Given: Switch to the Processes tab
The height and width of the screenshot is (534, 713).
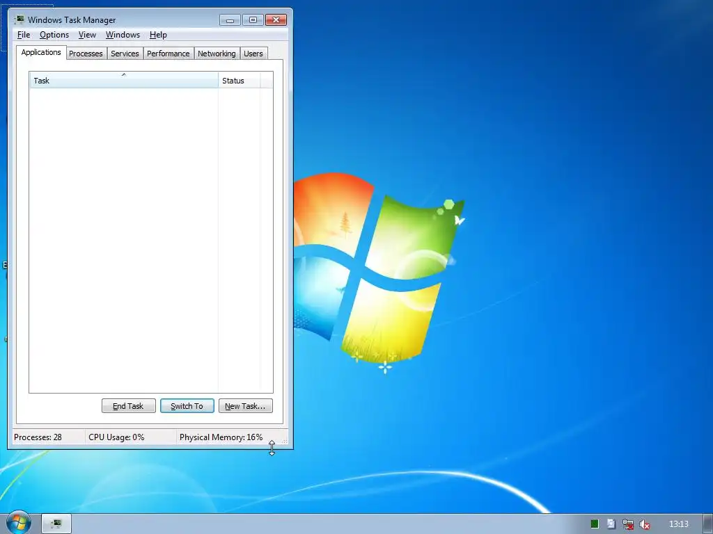Looking at the screenshot, I should pyautogui.click(x=86, y=54).
